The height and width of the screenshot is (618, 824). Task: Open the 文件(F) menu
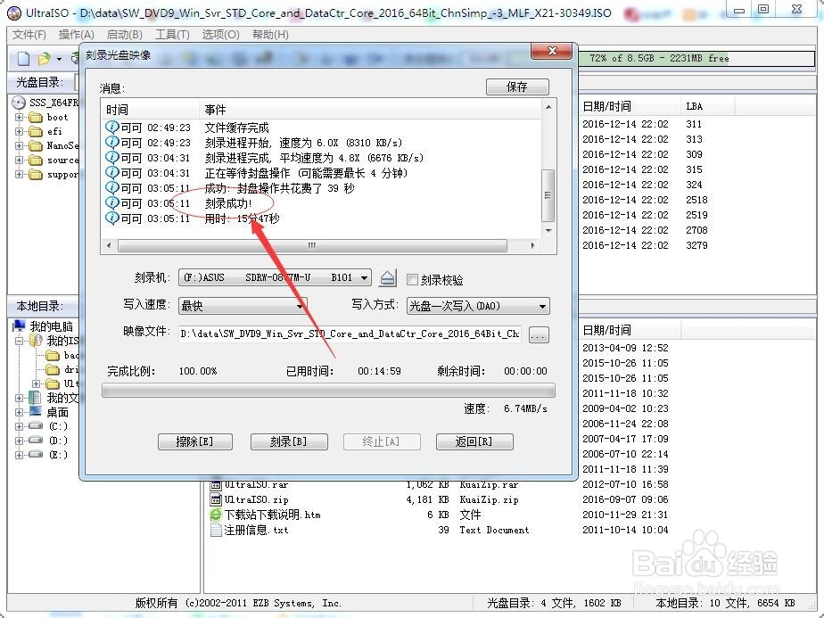29,35
